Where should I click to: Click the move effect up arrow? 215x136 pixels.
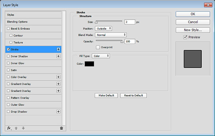[16, 128]
